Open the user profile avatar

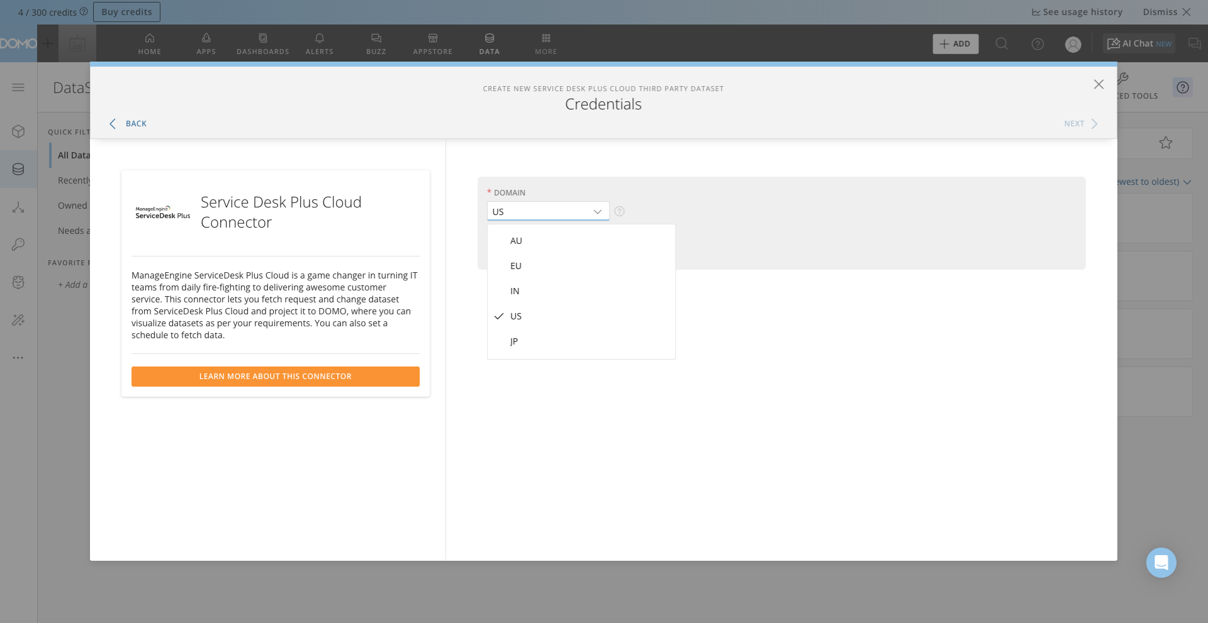click(1073, 44)
